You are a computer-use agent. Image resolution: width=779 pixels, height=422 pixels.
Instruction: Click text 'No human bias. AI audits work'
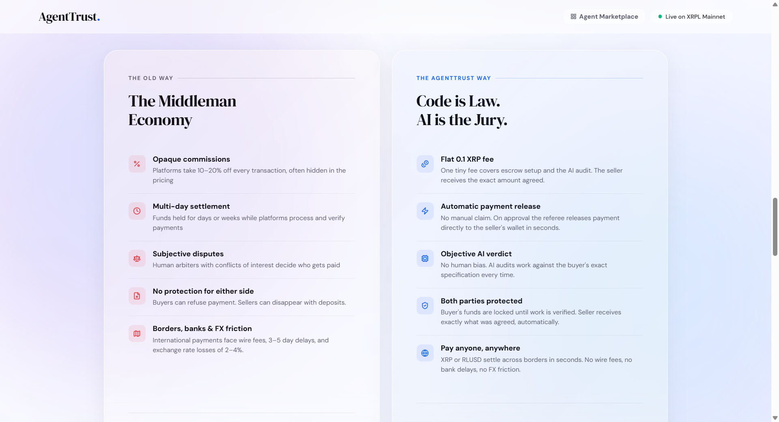pyautogui.click(x=486, y=265)
